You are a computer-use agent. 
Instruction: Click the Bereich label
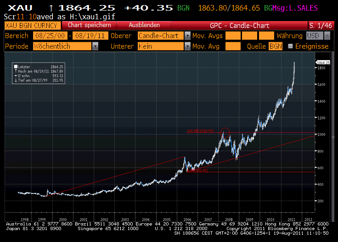click(x=17, y=35)
